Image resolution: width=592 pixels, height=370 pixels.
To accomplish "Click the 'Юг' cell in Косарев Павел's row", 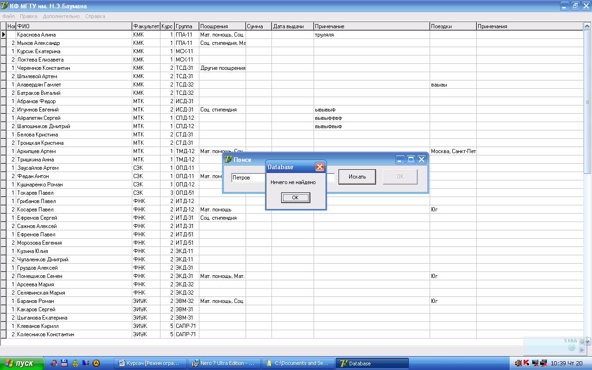I will [453, 210].
